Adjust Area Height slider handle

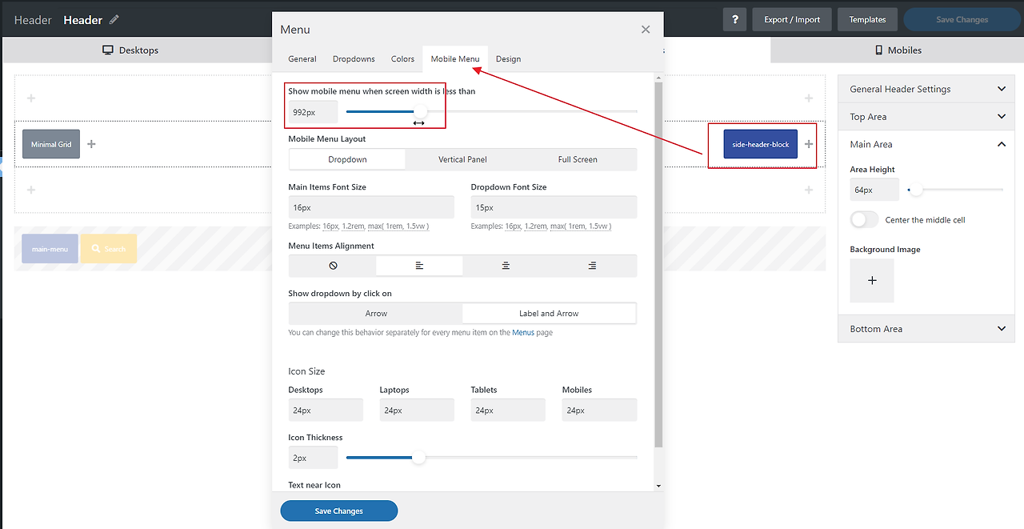tap(917, 190)
